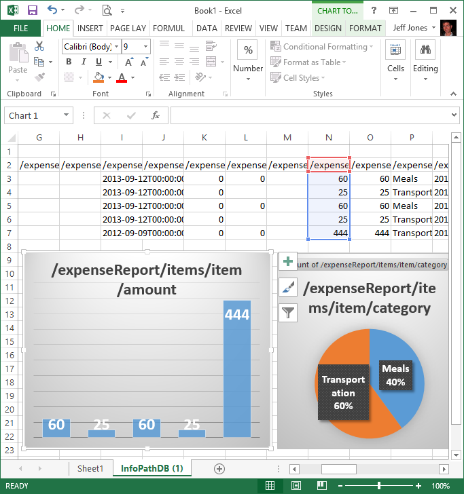Switch to Page Break Preview in status bar
The width and height of the screenshot is (464, 494).
321,485
